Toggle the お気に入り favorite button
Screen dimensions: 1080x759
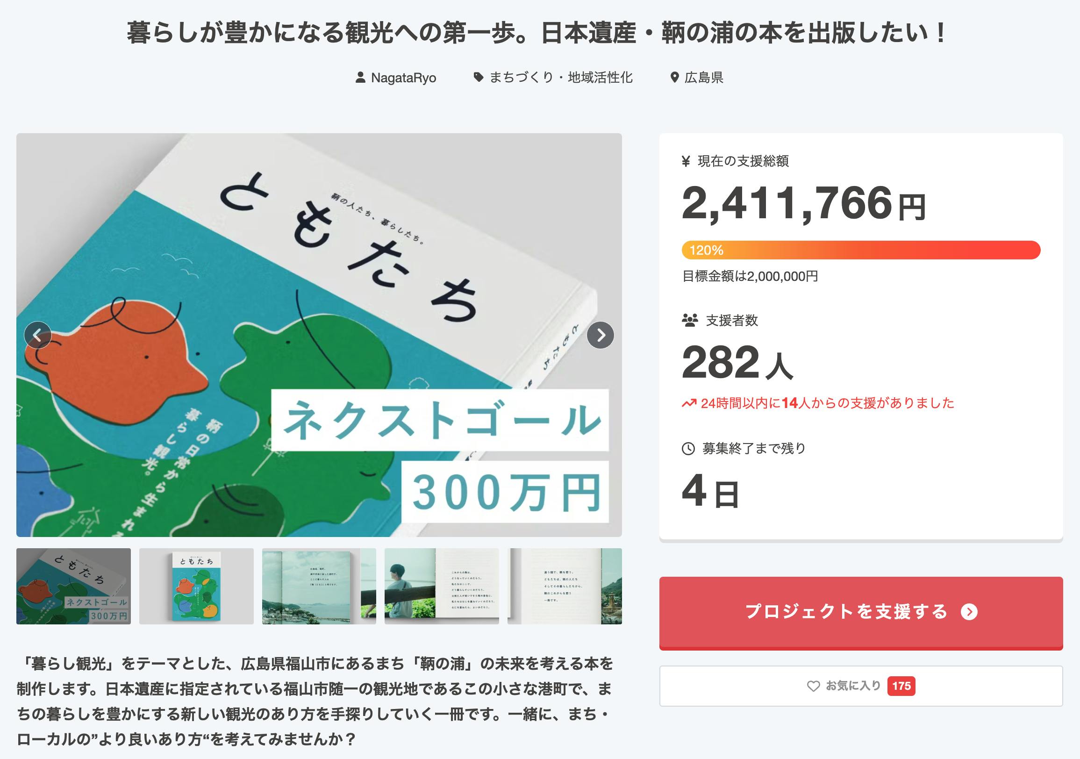pyautogui.click(x=861, y=686)
